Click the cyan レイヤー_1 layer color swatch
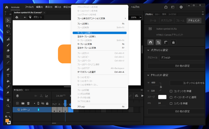The width and height of the screenshot is (209, 129). pos(38,110)
